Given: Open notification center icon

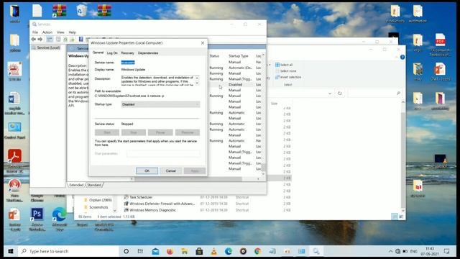Looking at the screenshot, I should (446, 251).
